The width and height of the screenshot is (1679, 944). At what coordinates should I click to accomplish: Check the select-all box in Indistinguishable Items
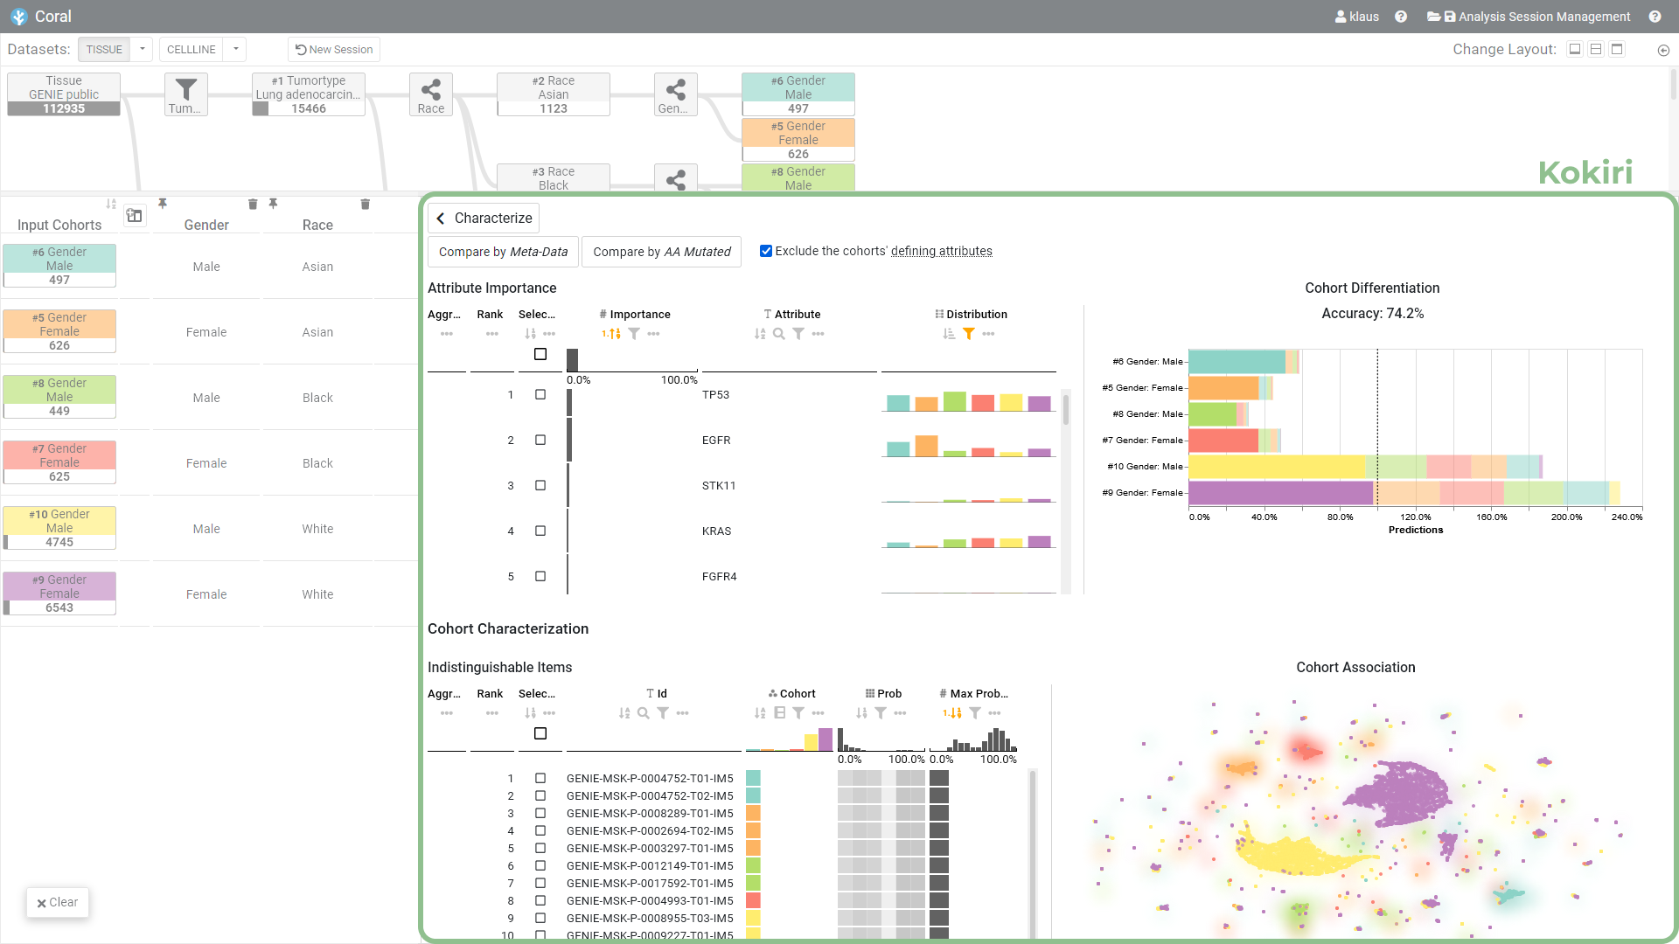click(x=540, y=733)
